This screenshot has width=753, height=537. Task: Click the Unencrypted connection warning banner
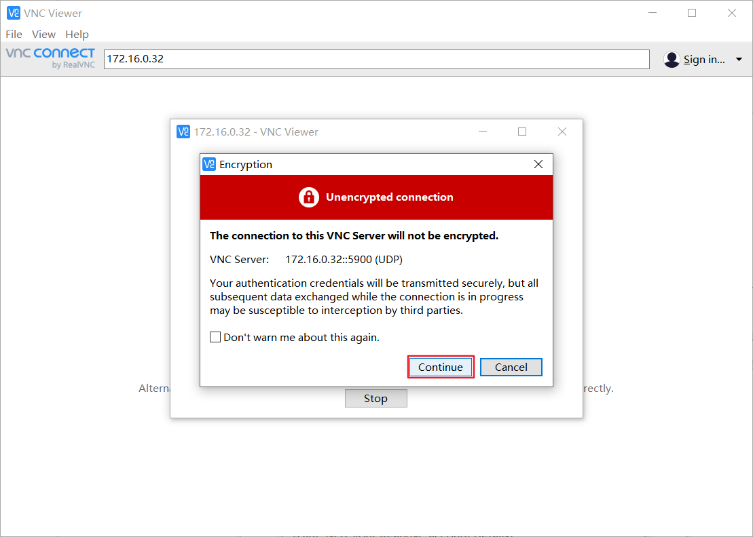pyautogui.click(x=376, y=197)
